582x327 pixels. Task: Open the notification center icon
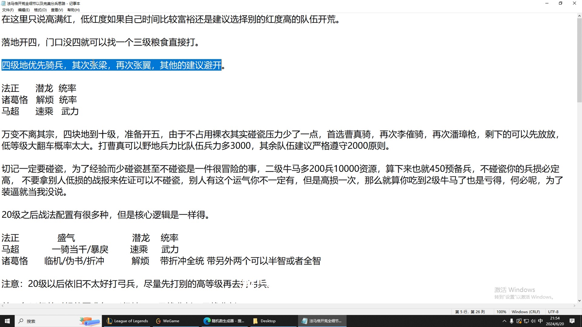coord(572,321)
